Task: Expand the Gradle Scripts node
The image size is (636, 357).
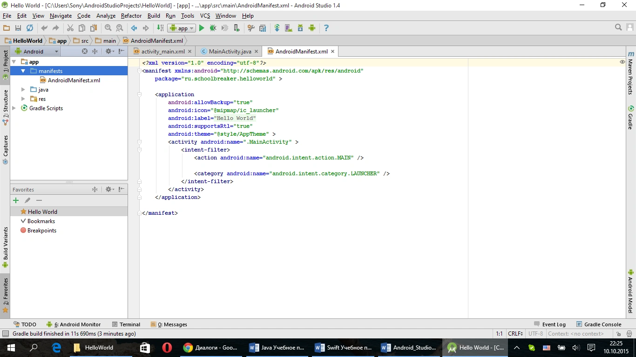Action: click(14, 108)
